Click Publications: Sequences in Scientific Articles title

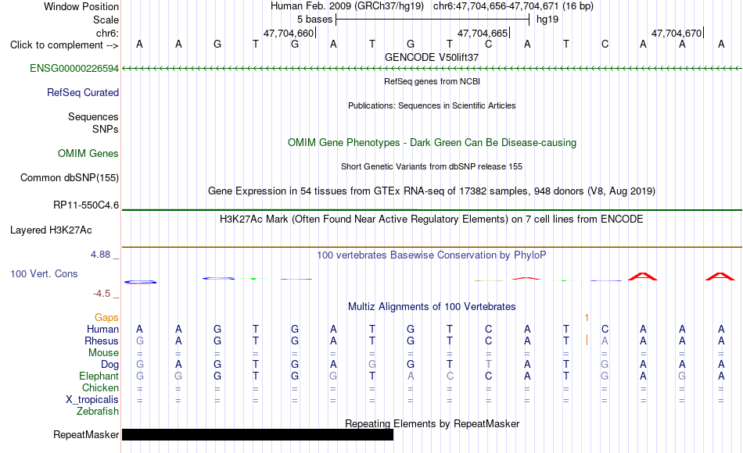432,105
